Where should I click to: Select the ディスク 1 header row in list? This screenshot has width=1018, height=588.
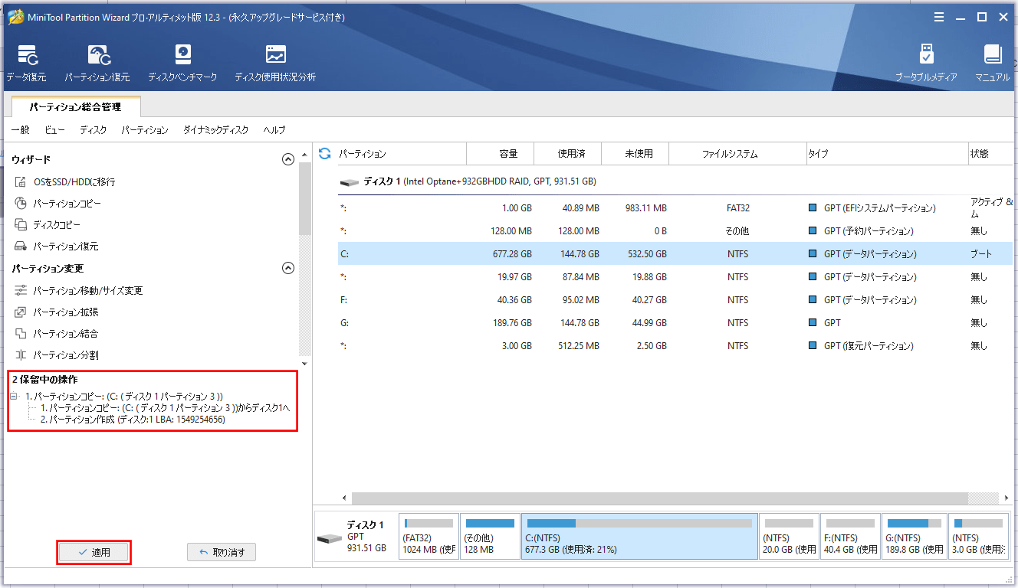[x=675, y=182]
